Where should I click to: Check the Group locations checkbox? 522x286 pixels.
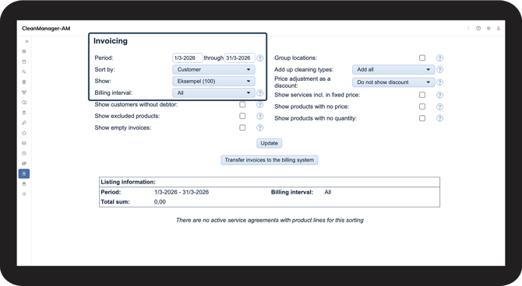422,58
